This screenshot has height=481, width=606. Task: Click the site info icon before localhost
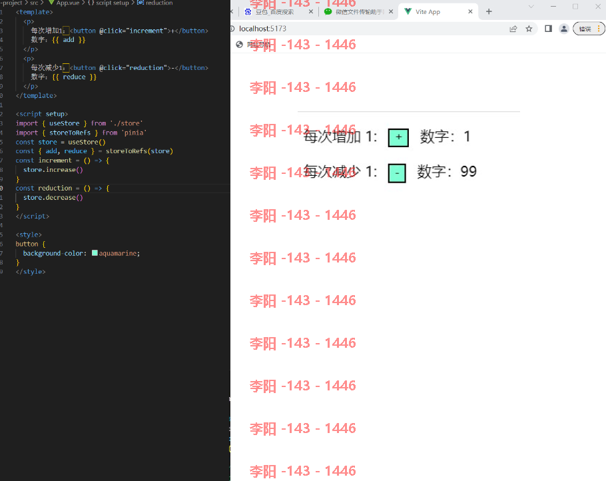(232, 29)
